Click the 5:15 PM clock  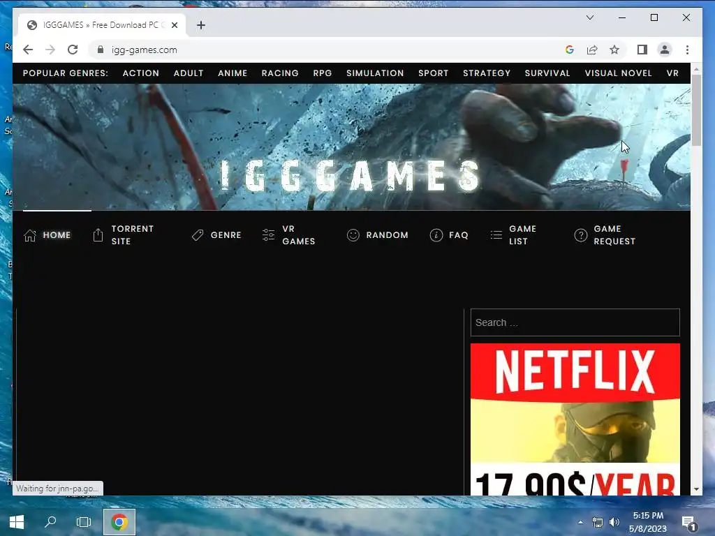click(648, 516)
